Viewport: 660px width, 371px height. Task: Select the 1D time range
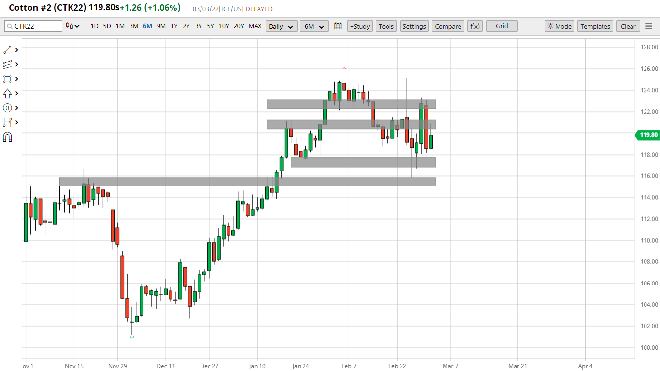(95, 26)
